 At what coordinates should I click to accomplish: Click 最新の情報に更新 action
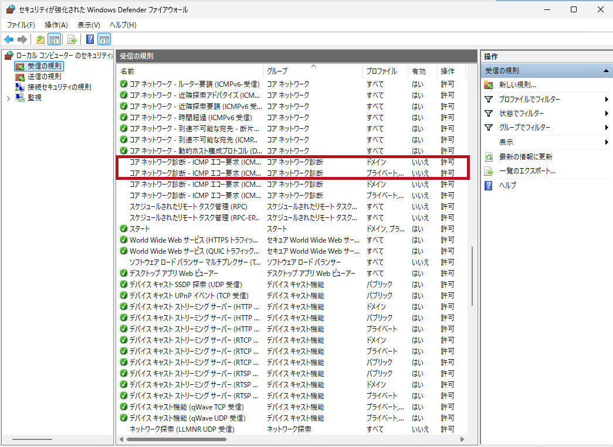click(x=526, y=157)
